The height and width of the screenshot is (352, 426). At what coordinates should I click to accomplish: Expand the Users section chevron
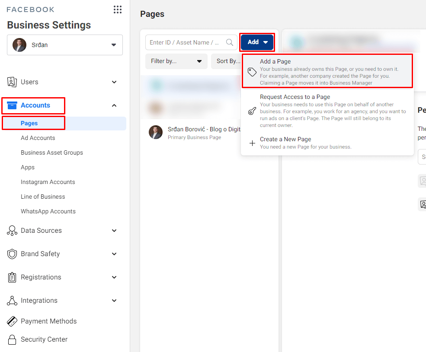pos(114,82)
